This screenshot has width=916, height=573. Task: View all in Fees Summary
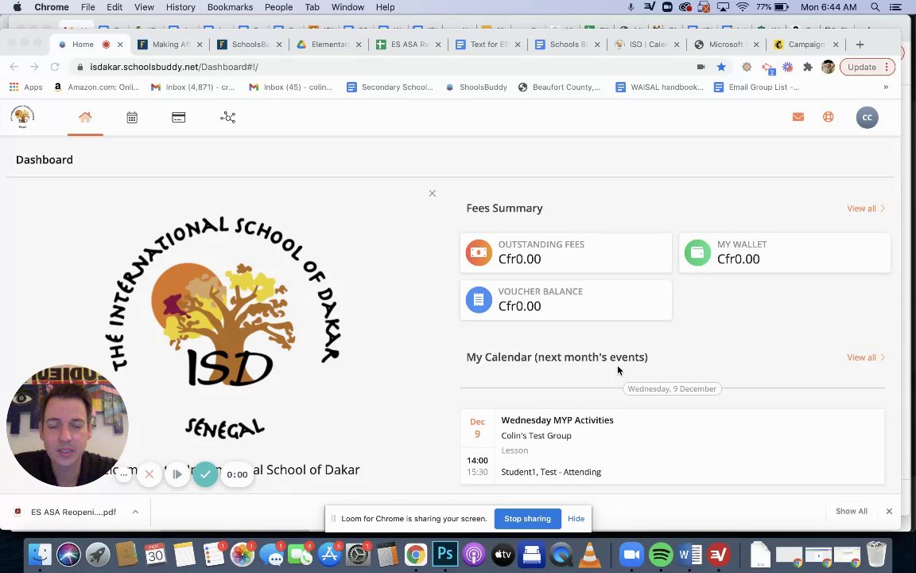866,209
